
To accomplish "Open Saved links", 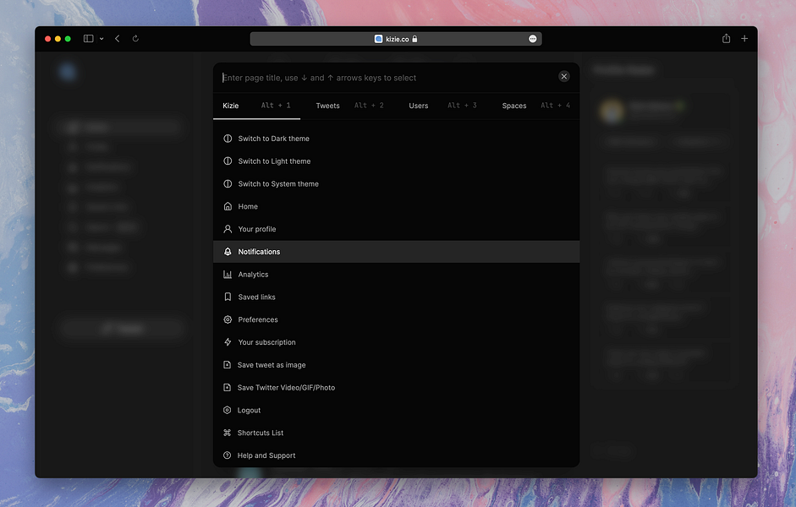I will point(396,297).
